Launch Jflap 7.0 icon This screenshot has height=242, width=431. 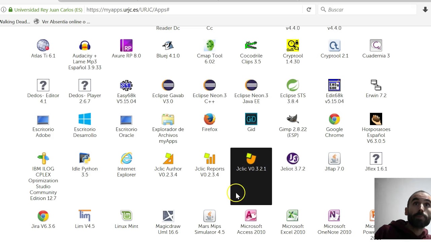tap(334, 159)
